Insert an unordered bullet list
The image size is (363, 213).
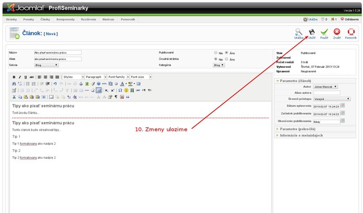tap(28, 84)
